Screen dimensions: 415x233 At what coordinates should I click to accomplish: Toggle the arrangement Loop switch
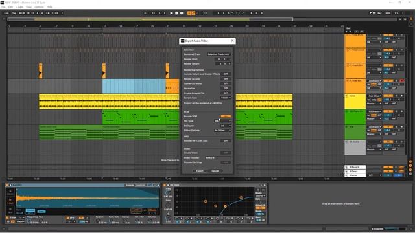(x=238, y=13)
